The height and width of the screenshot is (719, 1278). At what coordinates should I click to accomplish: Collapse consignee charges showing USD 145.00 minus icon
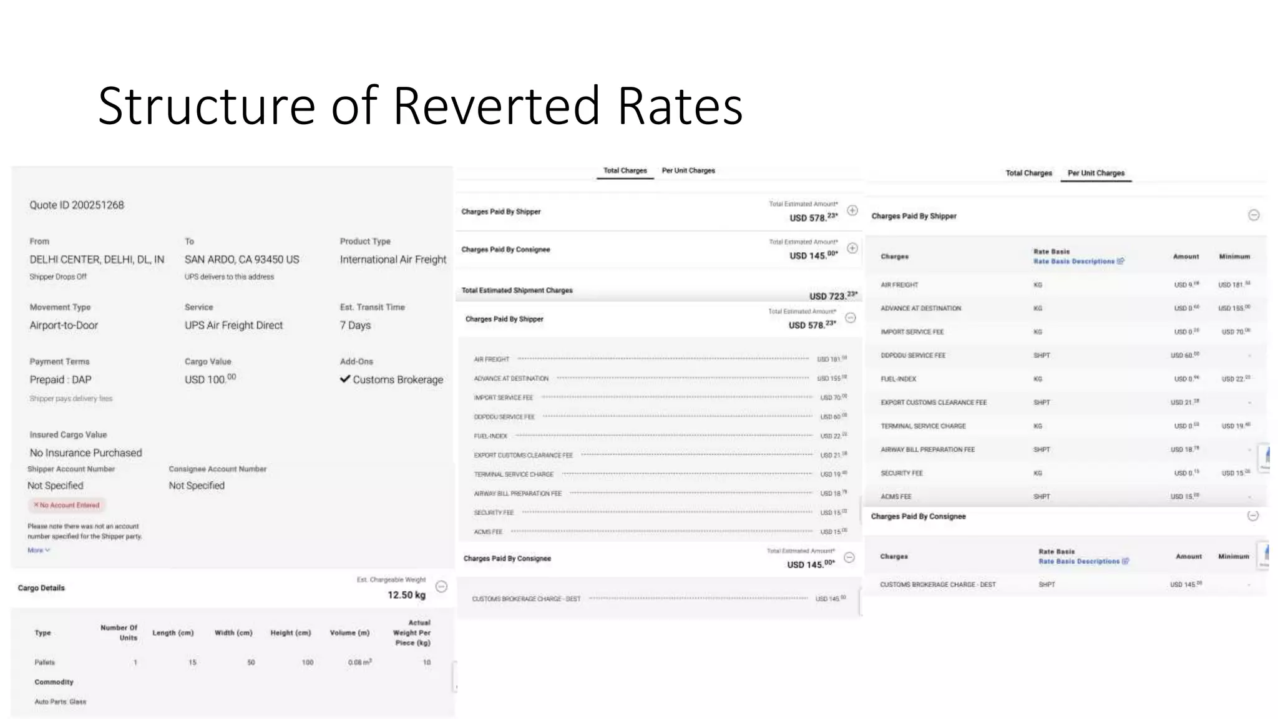click(x=849, y=557)
